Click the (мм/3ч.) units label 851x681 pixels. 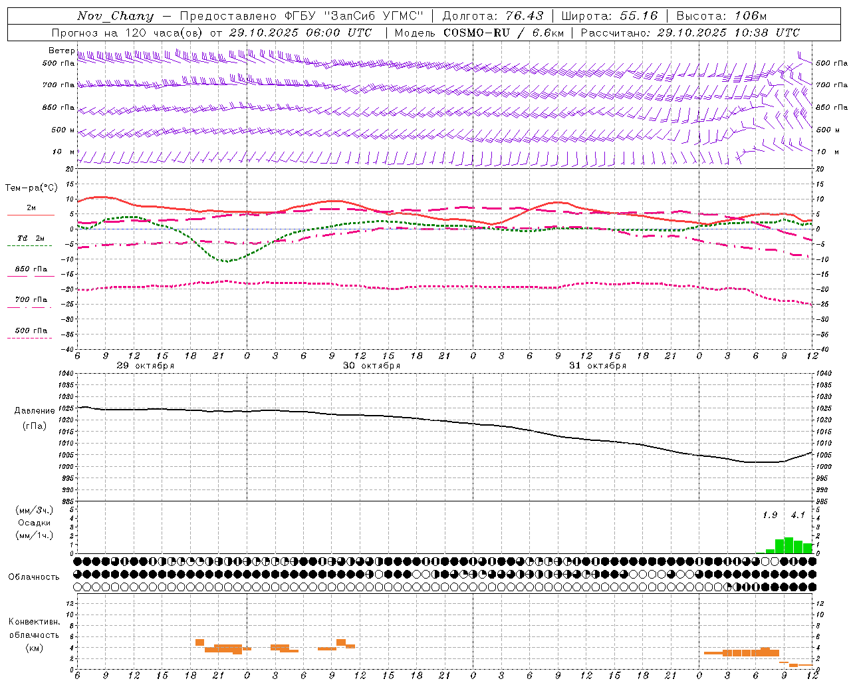35,511
